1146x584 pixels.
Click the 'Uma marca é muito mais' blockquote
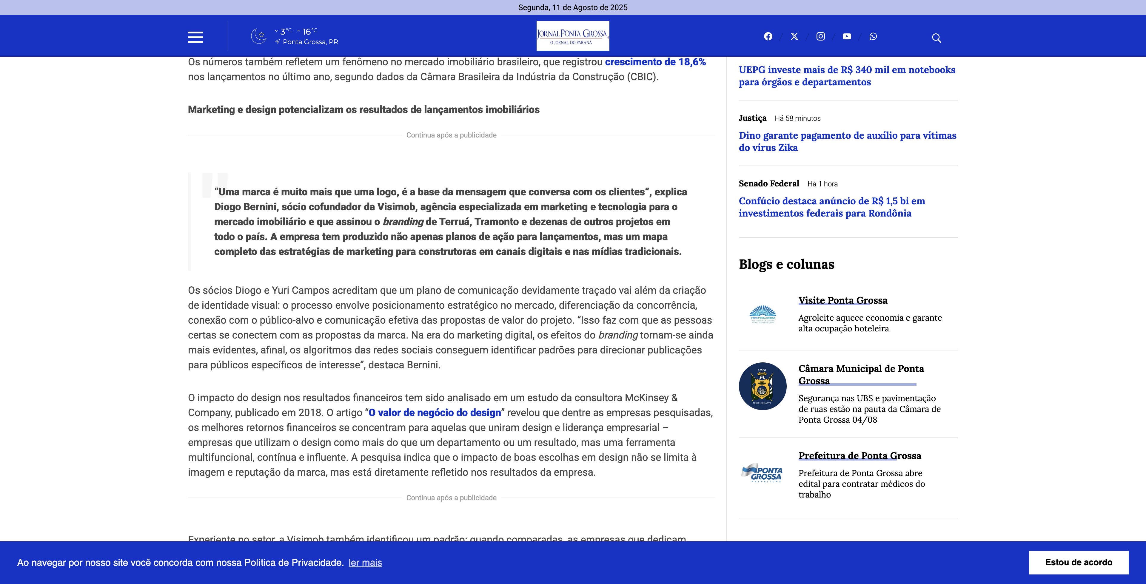451,222
